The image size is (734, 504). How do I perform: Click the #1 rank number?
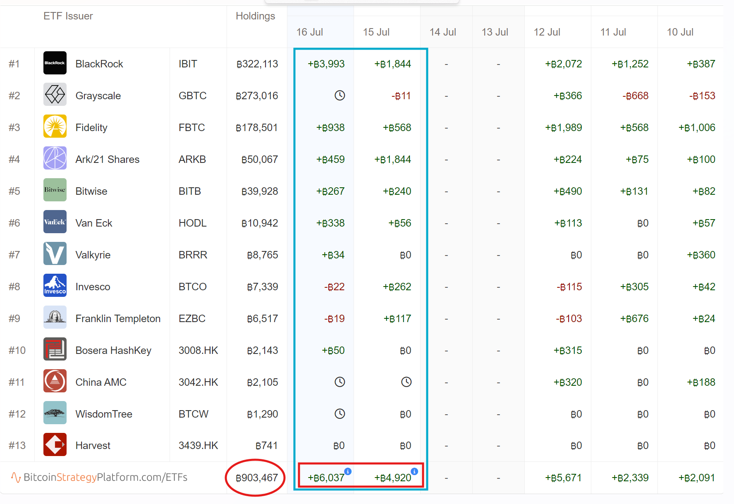(x=14, y=64)
